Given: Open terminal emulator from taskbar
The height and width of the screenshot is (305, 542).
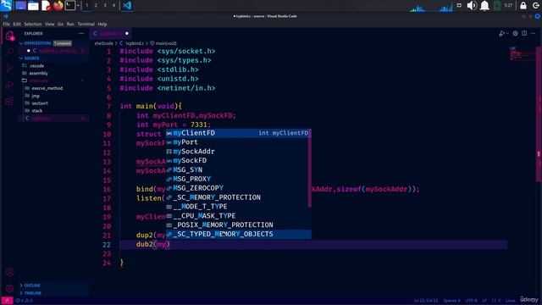Looking at the screenshot, I should (70, 6).
